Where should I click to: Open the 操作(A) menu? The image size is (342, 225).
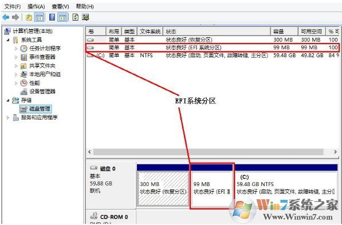(x=36, y=6)
